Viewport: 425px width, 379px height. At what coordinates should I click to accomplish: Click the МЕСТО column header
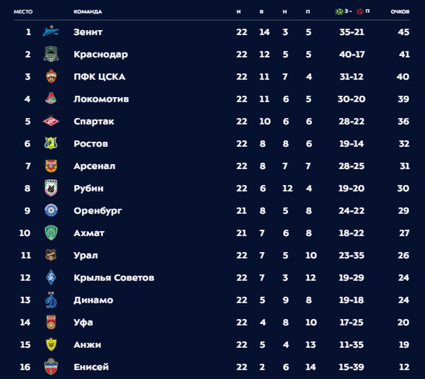[23, 12]
